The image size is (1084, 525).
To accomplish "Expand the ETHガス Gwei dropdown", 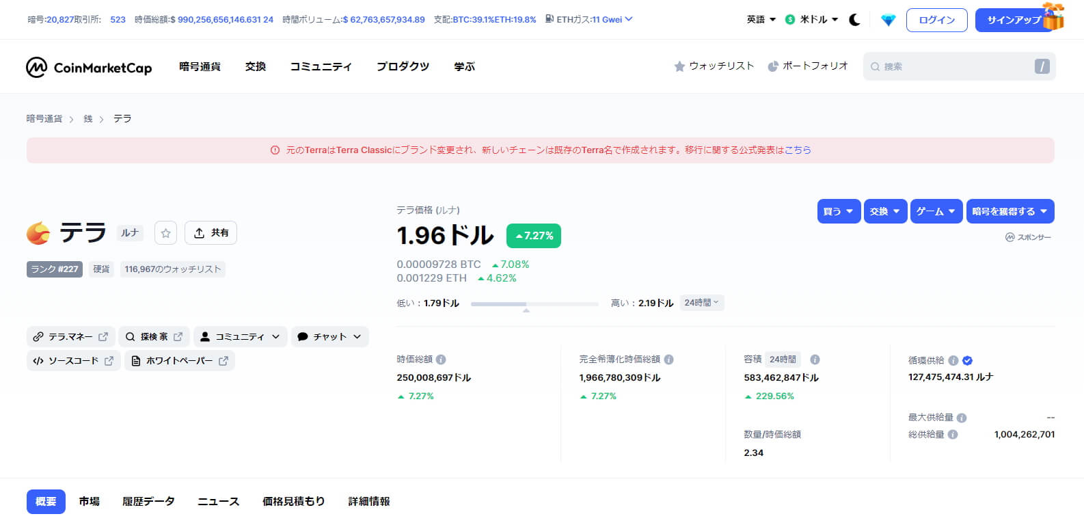I will 589,20.
